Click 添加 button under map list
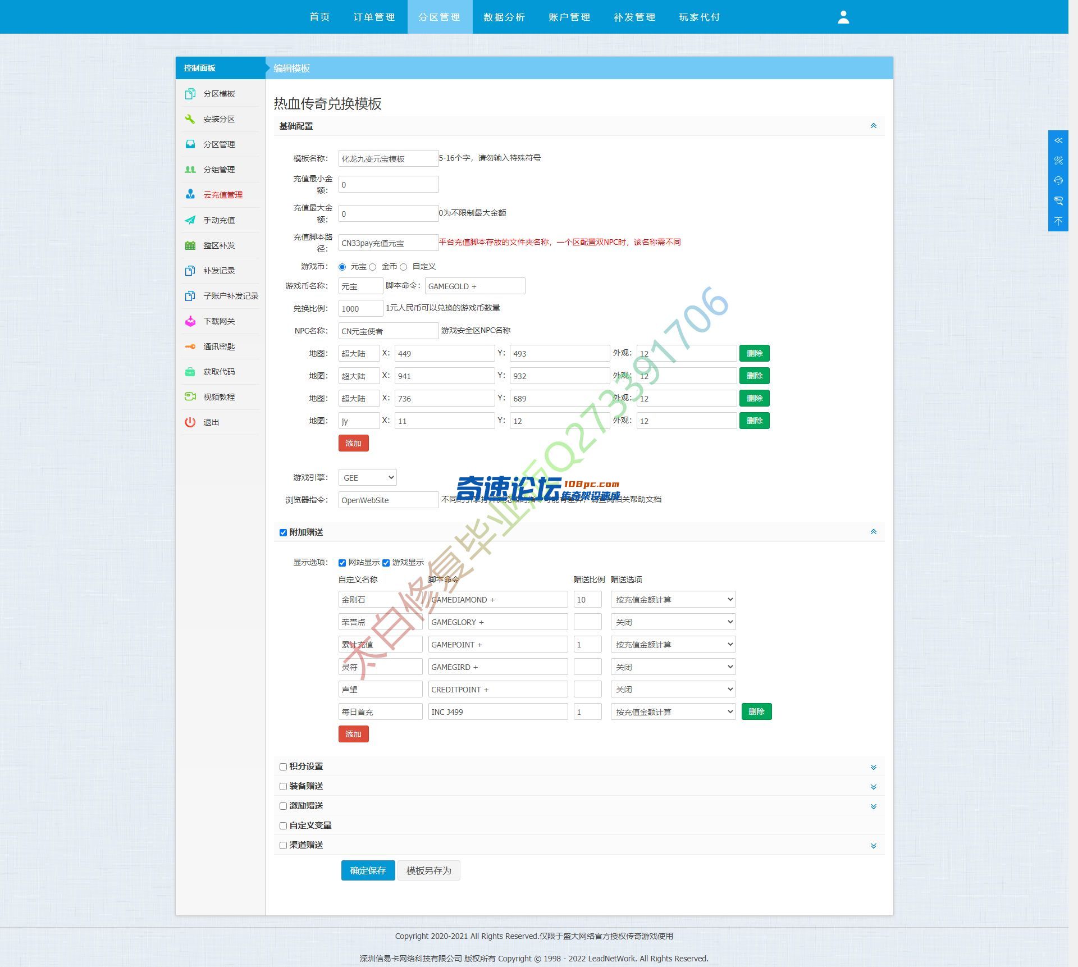 (x=353, y=443)
